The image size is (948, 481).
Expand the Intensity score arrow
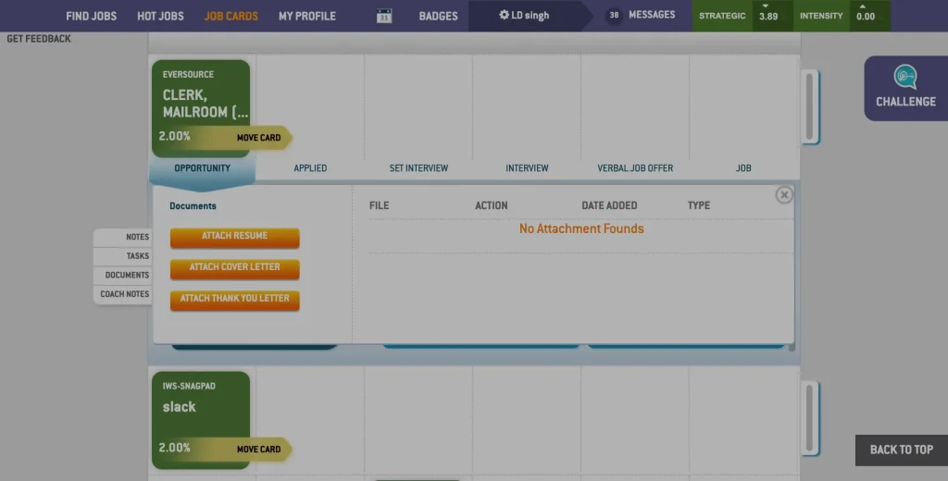point(863,6)
